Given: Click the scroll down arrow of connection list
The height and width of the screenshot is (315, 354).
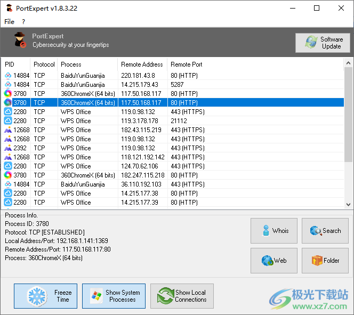Looking at the screenshot, I should [348, 205].
